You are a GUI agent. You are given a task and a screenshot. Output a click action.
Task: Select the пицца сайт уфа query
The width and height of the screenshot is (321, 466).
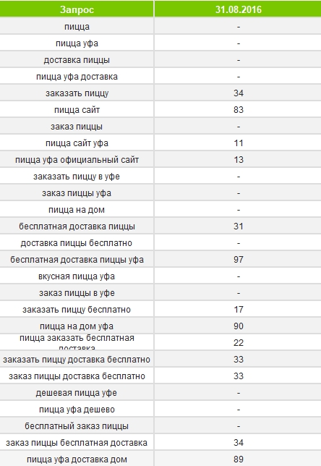tap(77, 143)
